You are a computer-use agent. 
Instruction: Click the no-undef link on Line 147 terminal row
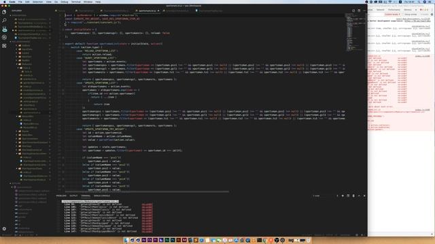tap(147, 231)
